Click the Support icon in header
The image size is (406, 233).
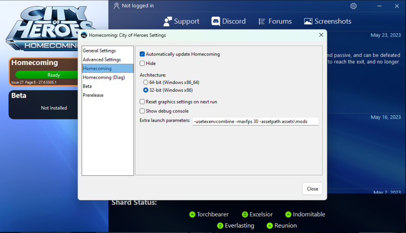168,22
